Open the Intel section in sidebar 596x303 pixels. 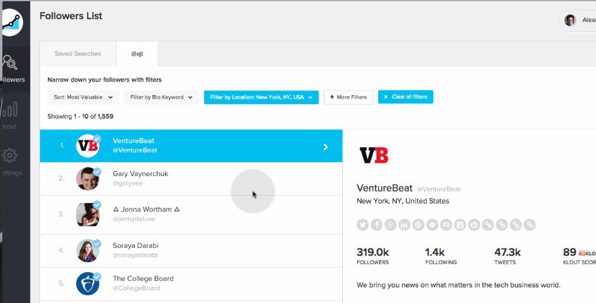[x=10, y=115]
